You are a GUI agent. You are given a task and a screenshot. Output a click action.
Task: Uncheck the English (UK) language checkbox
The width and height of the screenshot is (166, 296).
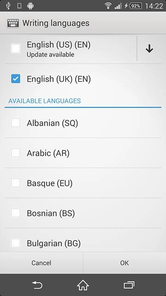pyautogui.click(x=16, y=79)
